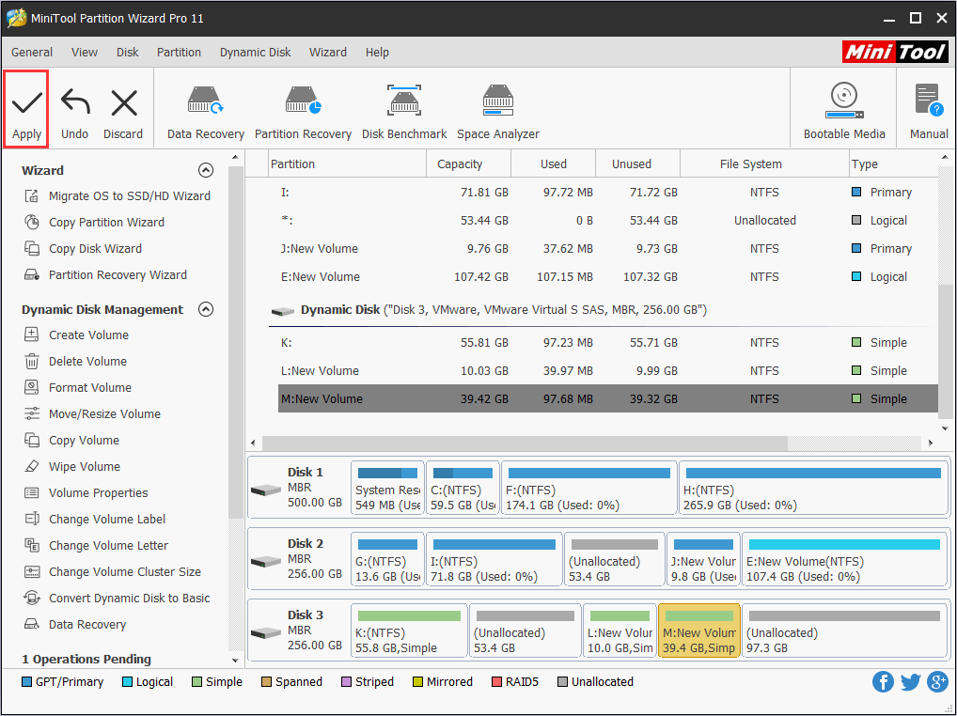The image size is (957, 716).
Task: Select Wipe Volume action
Action: point(72,466)
